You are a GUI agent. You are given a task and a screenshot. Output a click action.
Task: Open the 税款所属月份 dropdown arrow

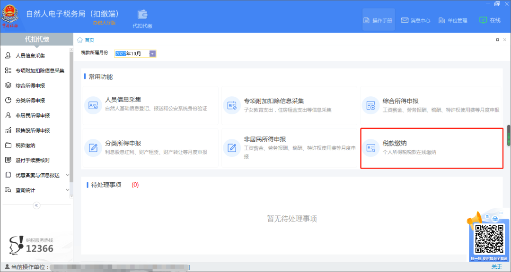point(152,54)
